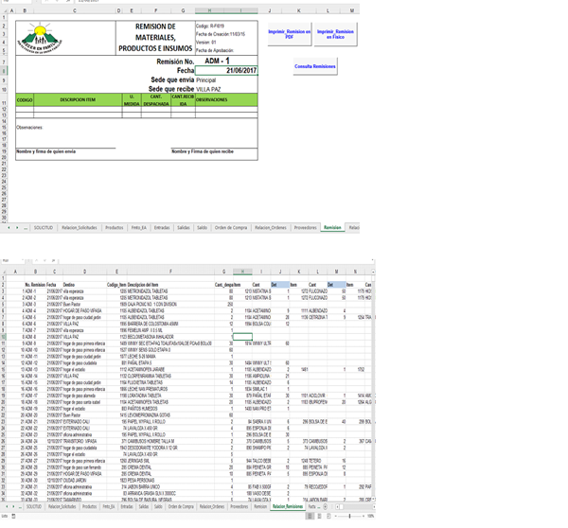Select the green CODIGO header cell
Image resolution: width=568 pixels, height=528 pixels.
point(25,100)
